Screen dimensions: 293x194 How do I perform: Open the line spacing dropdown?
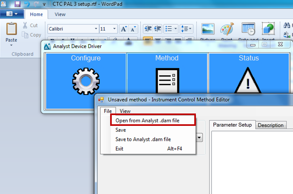tap(186, 29)
